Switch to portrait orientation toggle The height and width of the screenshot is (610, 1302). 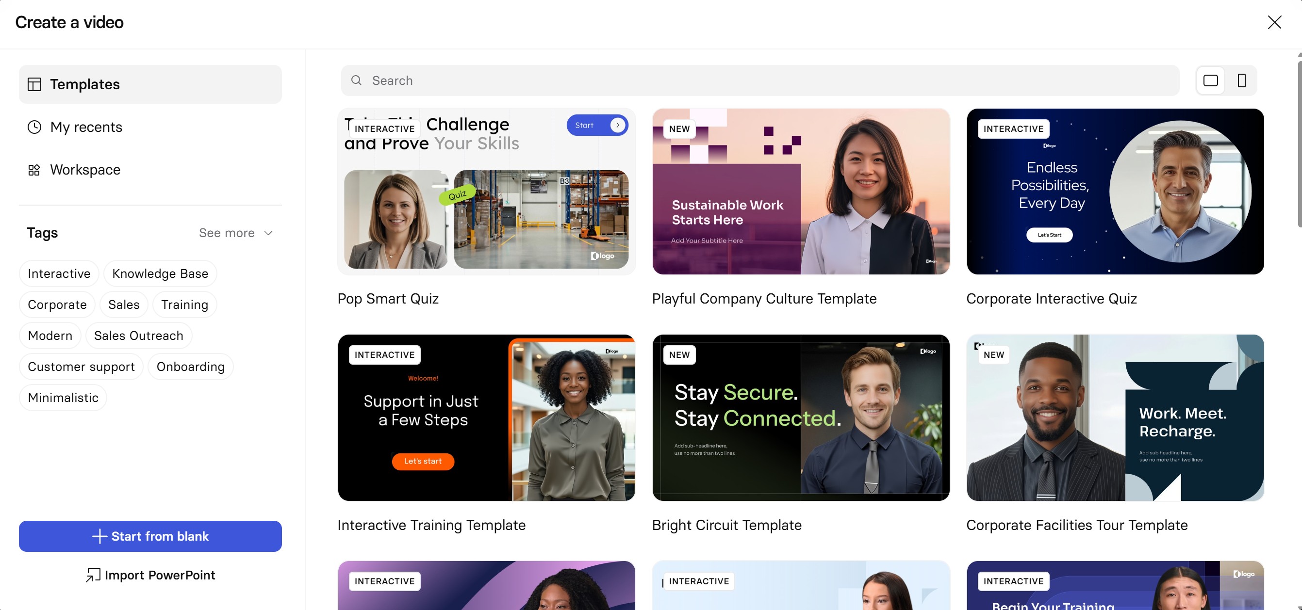[1241, 80]
